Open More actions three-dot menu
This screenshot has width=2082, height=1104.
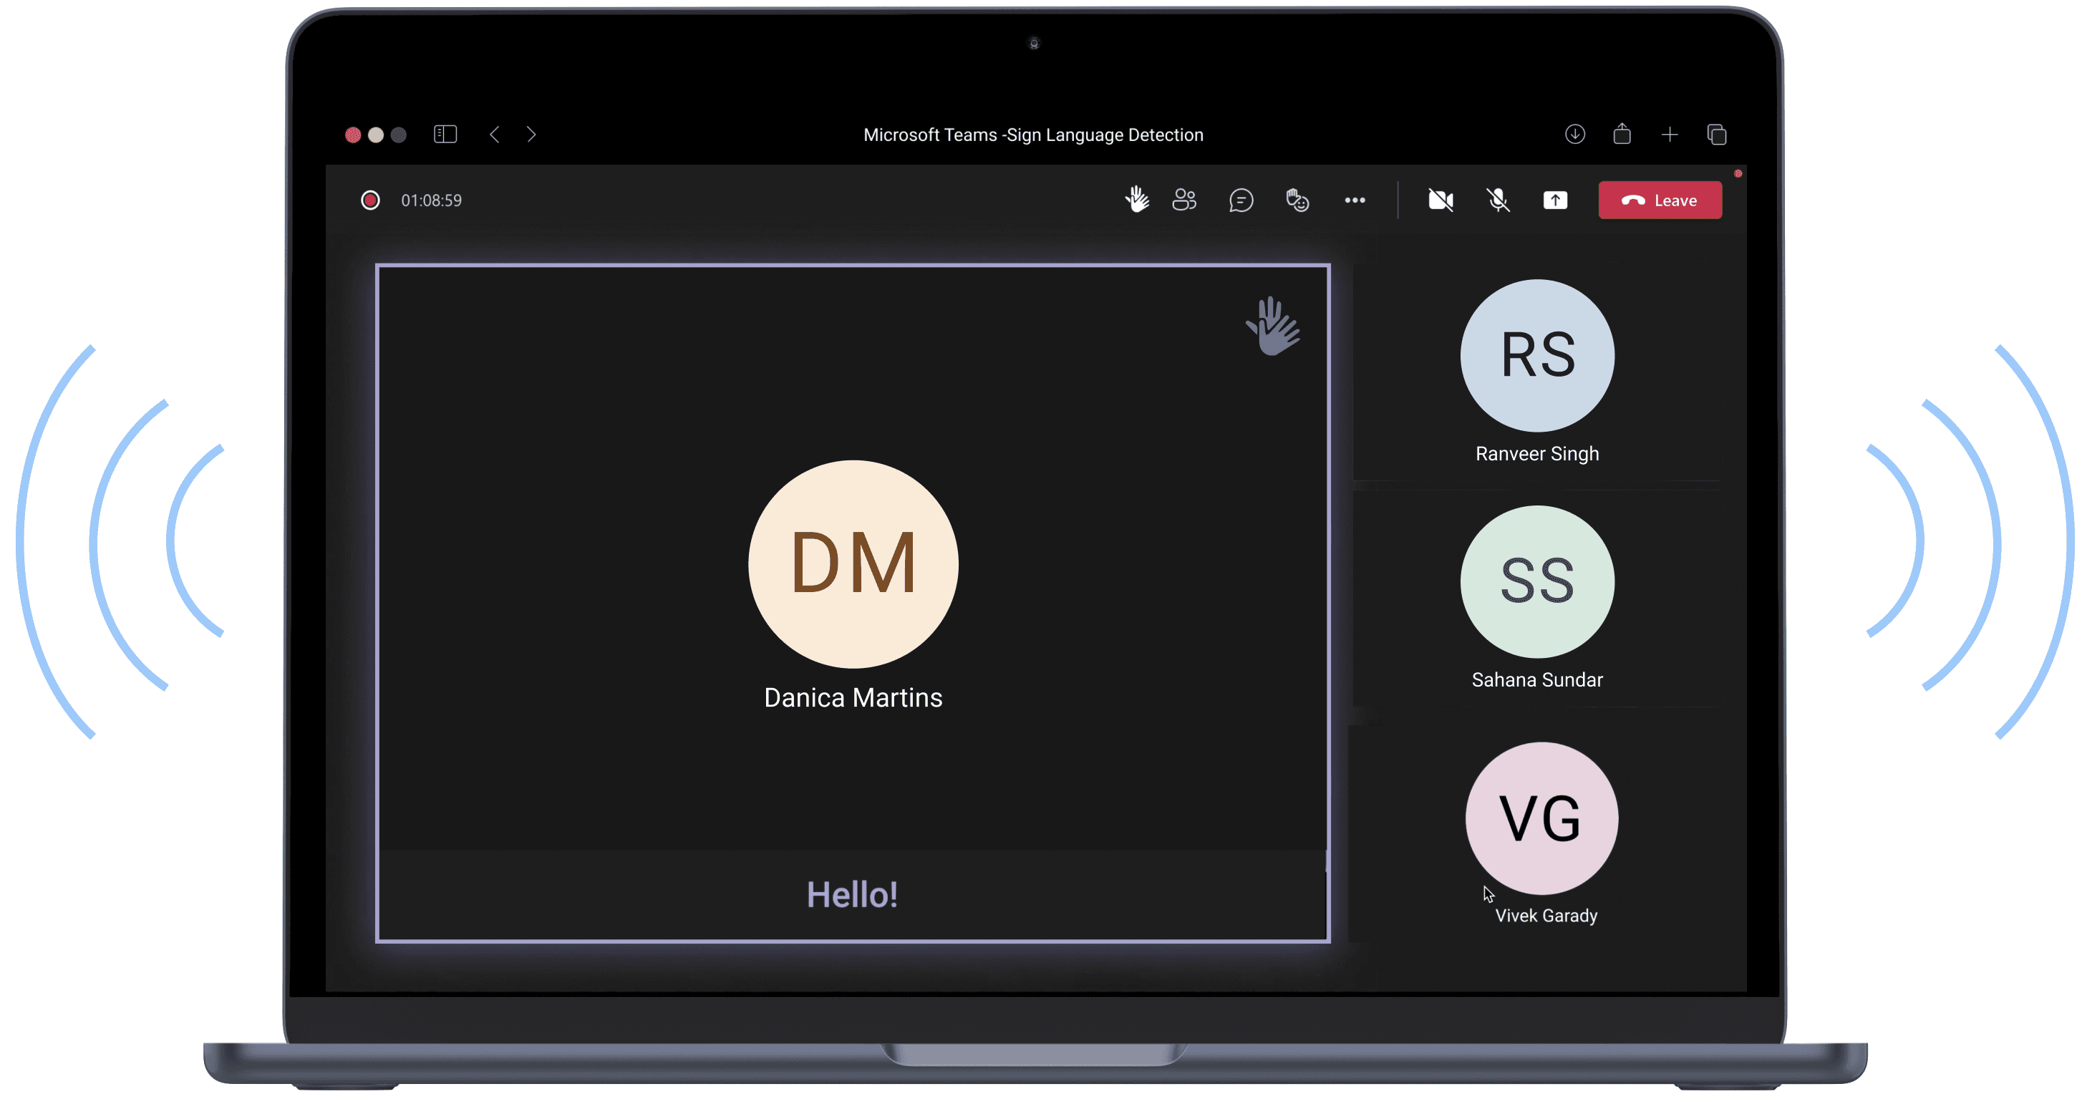click(x=1355, y=200)
